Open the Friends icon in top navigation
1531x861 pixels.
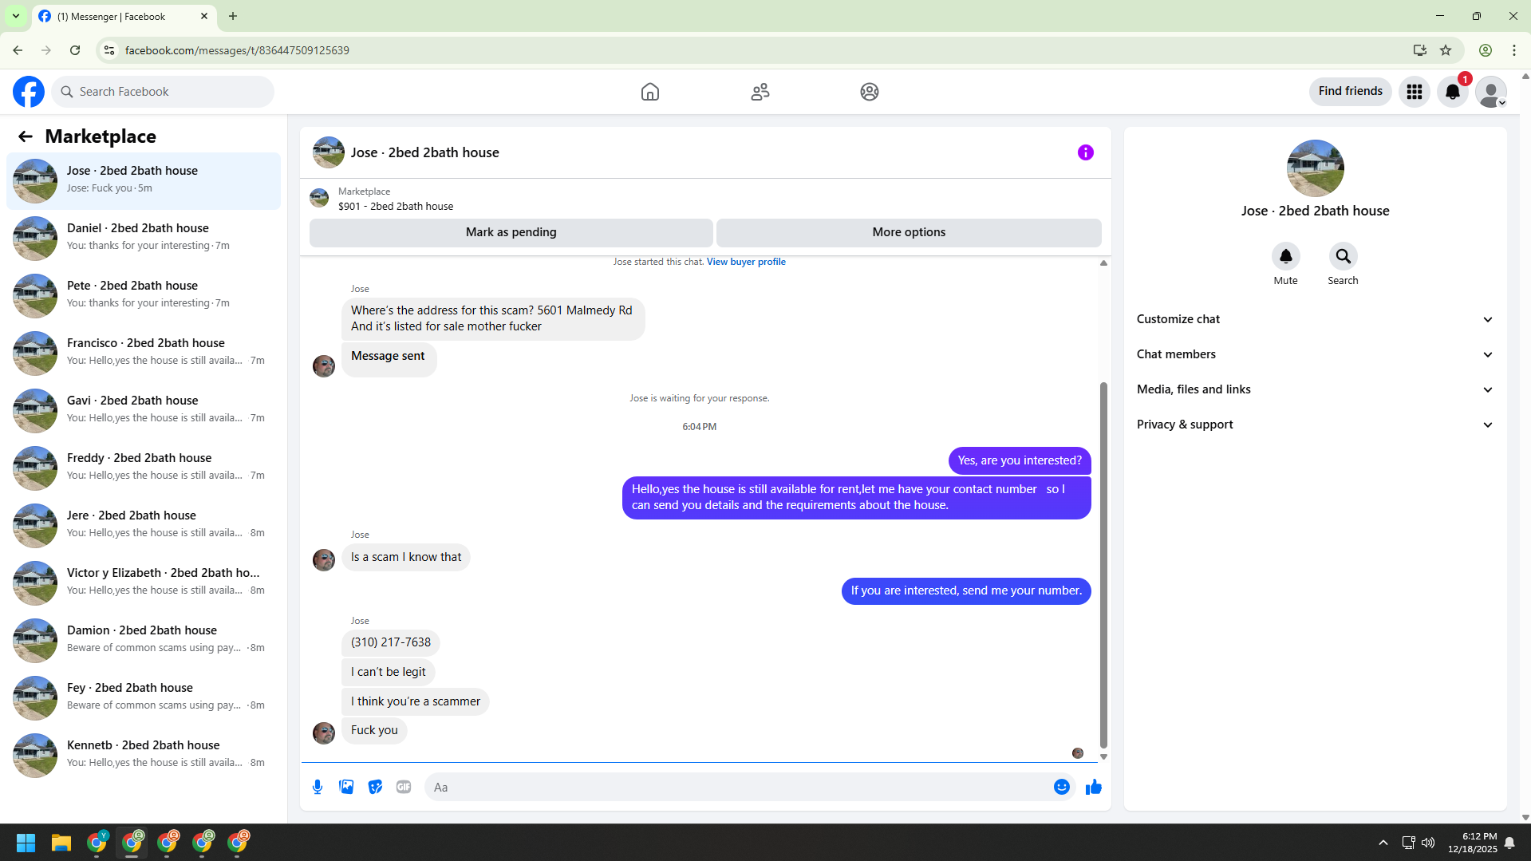pyautogui.click(x=760, y=92)
